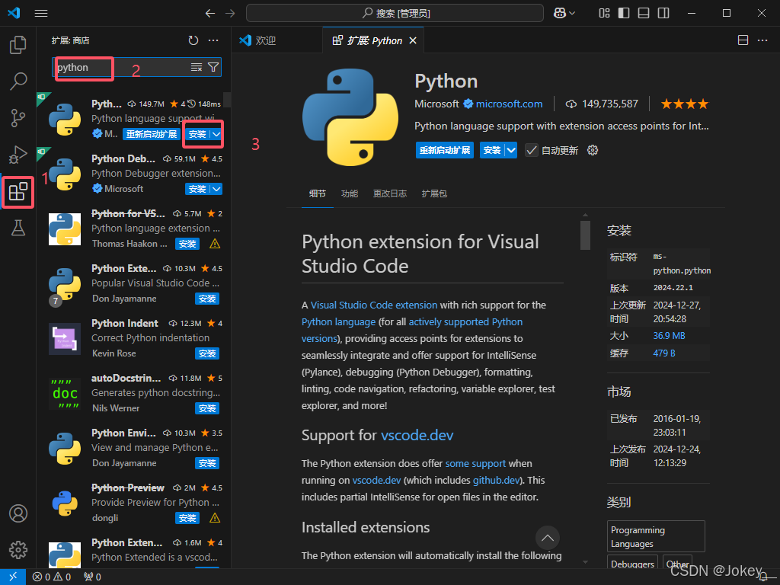Open editor more actions ellipsis
Viewport: 780px width, 585px height.
coord(762,40)
